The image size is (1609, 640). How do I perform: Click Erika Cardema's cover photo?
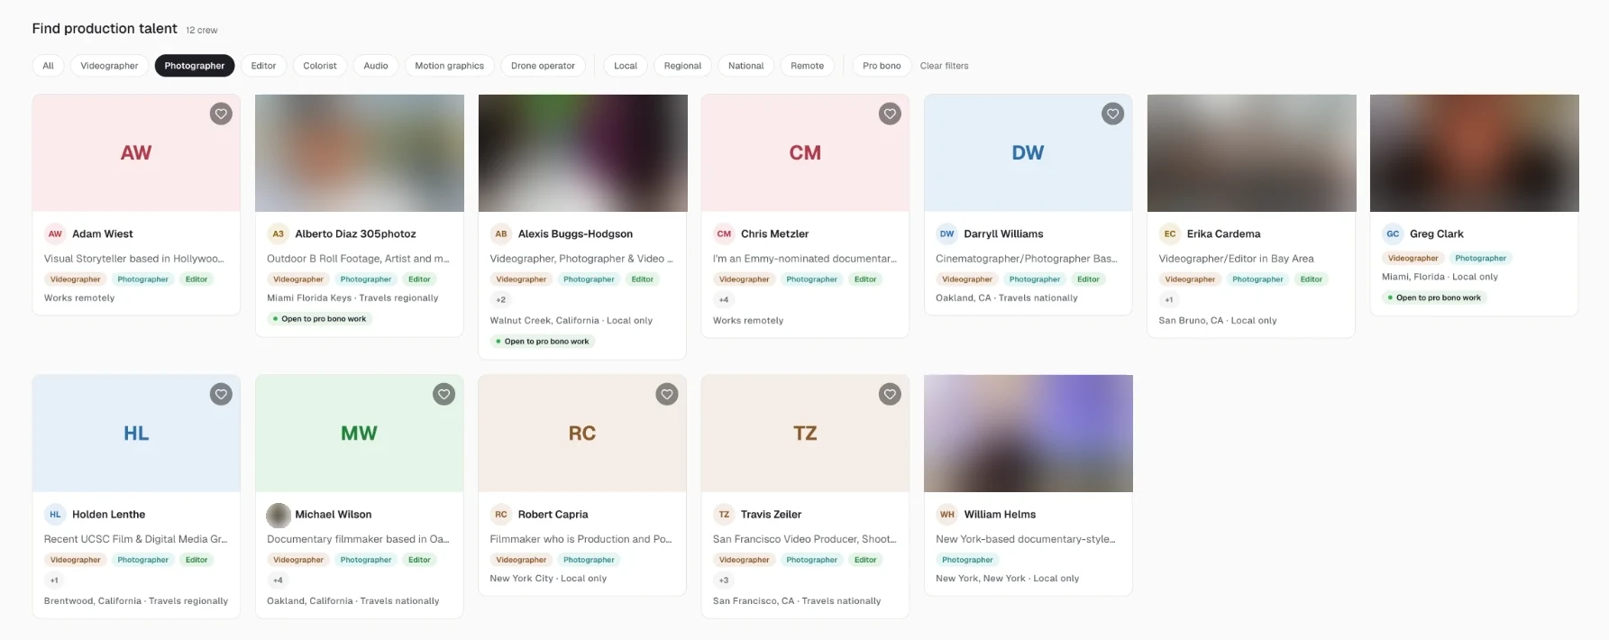point(1251,153)
